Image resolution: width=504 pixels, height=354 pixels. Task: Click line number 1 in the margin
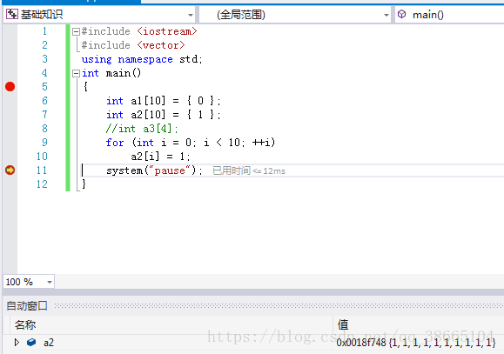44,31
